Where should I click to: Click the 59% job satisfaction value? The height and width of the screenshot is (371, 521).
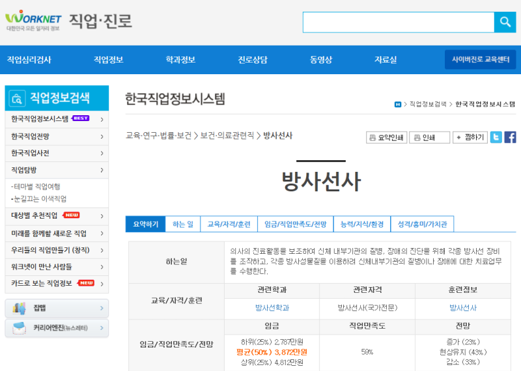click(367, 352)
